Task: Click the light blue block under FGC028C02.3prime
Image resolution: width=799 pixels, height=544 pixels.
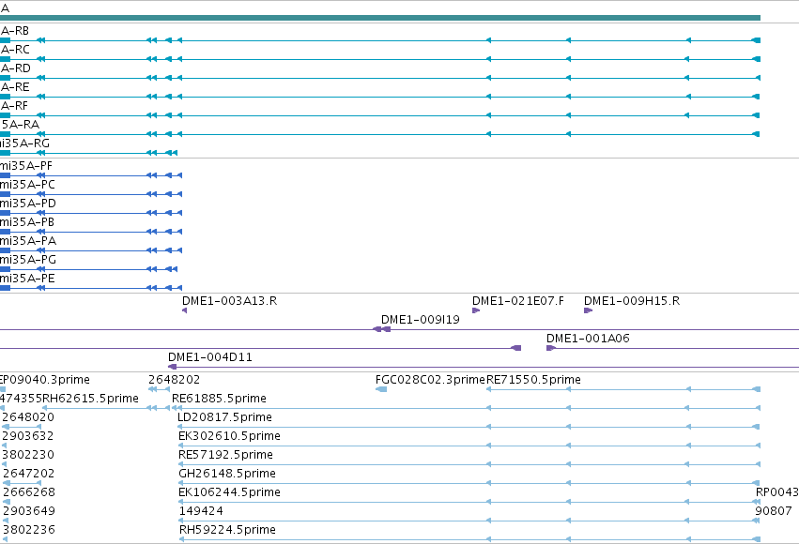Action: 381,389
